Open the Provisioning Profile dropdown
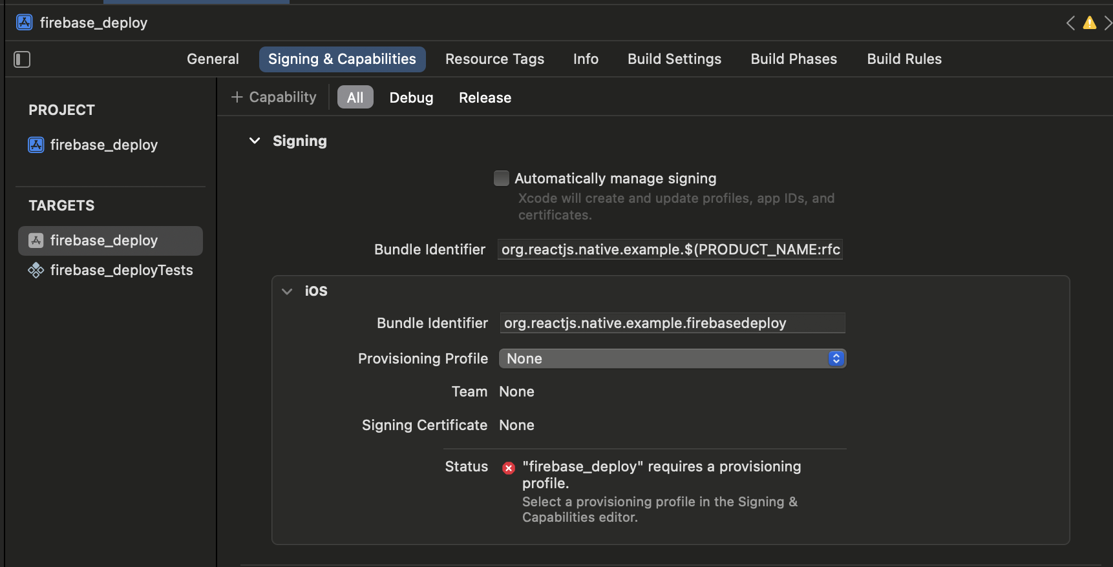This screenshot has height=567, width=1113. pos(672,358)
